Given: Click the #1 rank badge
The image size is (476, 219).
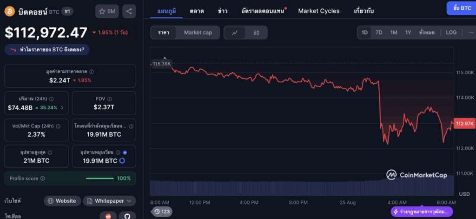Looking at the screenshot, I should (67, 12).
